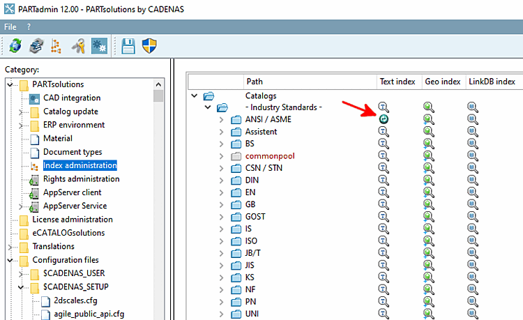The image size is (523, 320).
Task: Click the floppy disk save icon
Action: (x=128, y=46)
